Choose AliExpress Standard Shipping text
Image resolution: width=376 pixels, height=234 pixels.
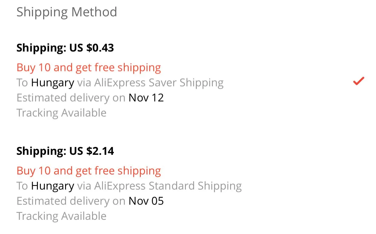168,186
